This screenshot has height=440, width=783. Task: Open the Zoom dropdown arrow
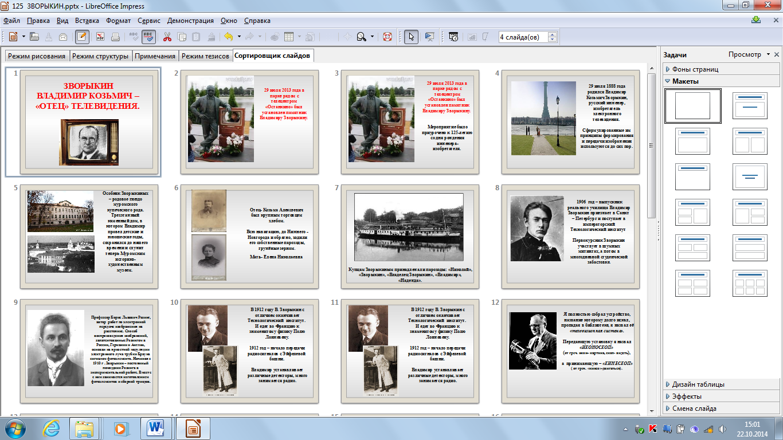tap(372, 36)
